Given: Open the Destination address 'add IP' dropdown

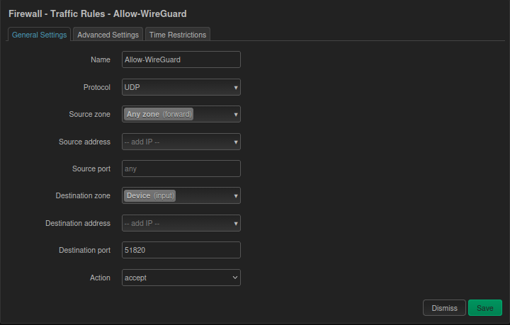Looking at the screenshot, I should click(181, 223).
